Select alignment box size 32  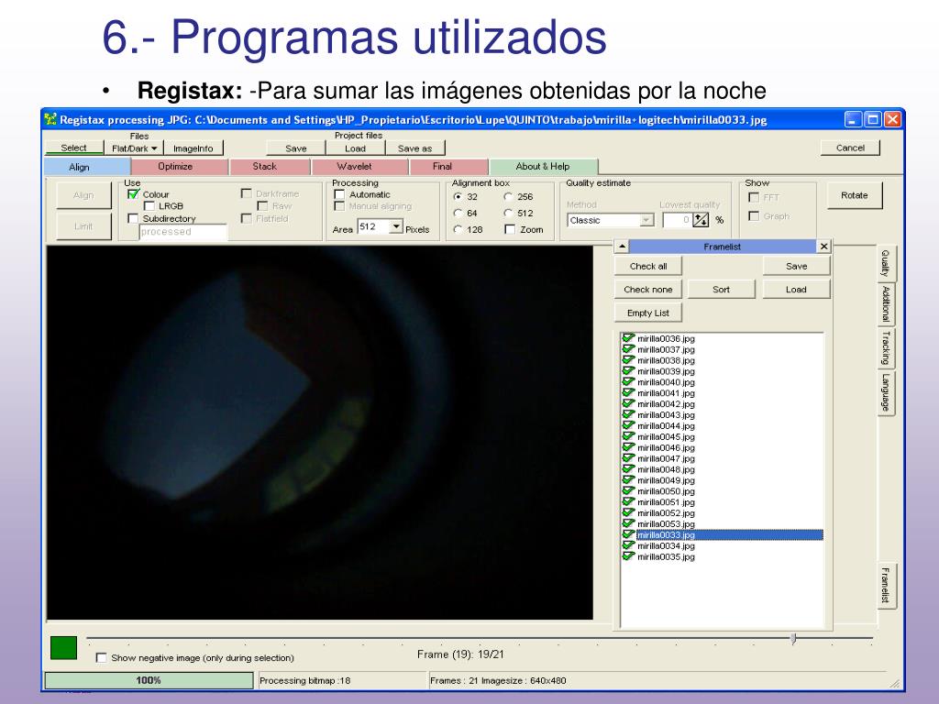(458, 196)
